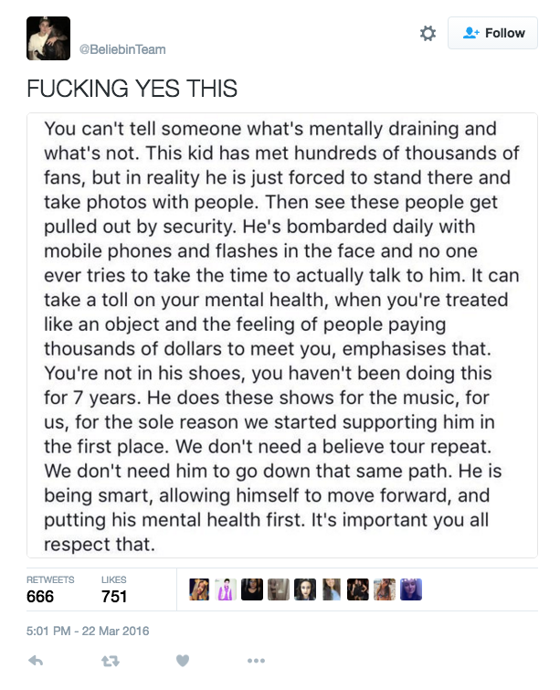This screenshot has width=560, height=690.
Task: Click the second liker avatar with purple outfit
Action: coord(226,589)
